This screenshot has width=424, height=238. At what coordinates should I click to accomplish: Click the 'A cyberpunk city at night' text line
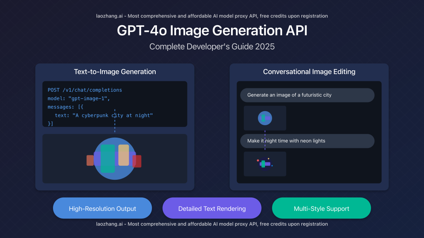[104, 115]
